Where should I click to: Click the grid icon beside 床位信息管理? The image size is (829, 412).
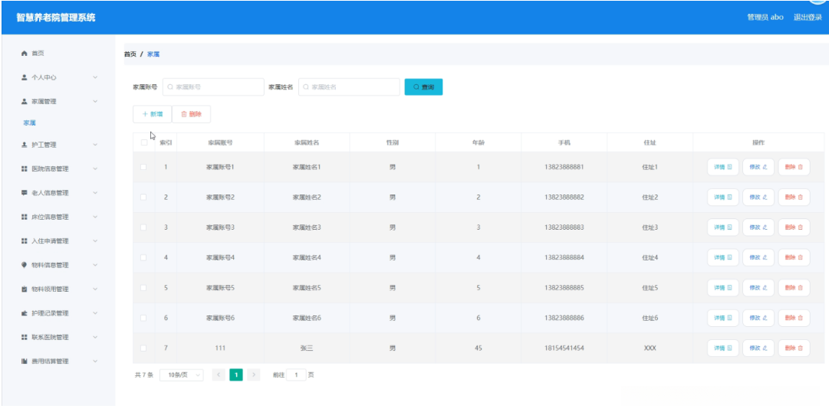pos(24,217)
